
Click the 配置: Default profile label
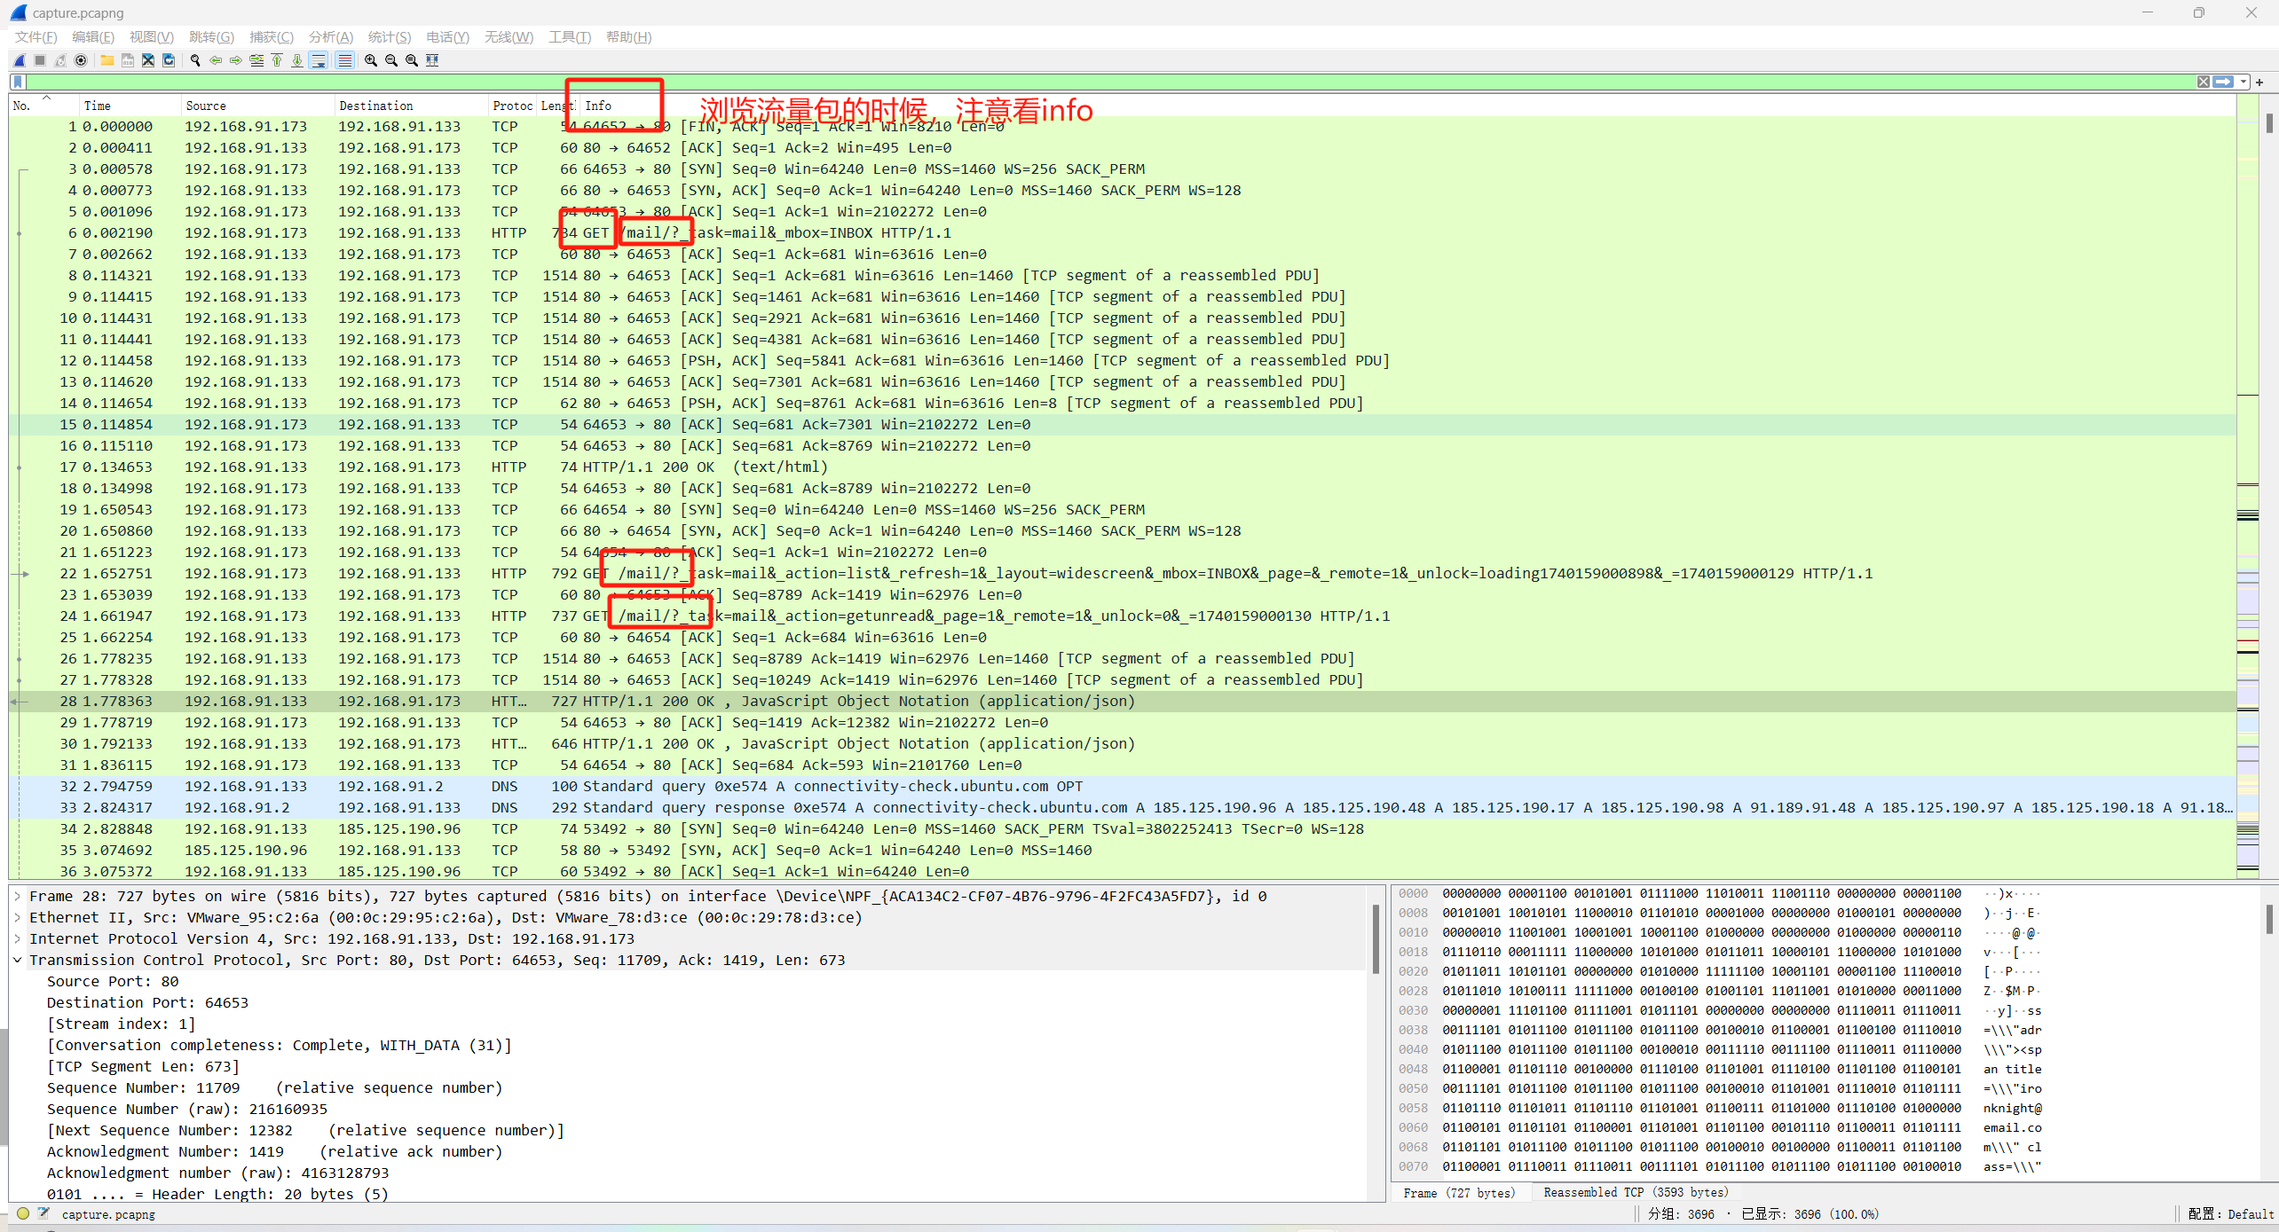click(x=2230, y=1213)
